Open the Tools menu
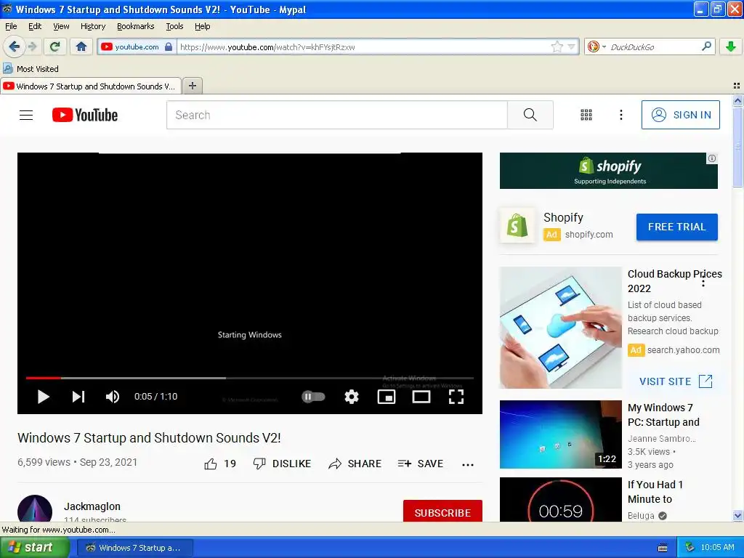Image resolution: width=744 pixels, height=558 pixels. coord(174,26)
